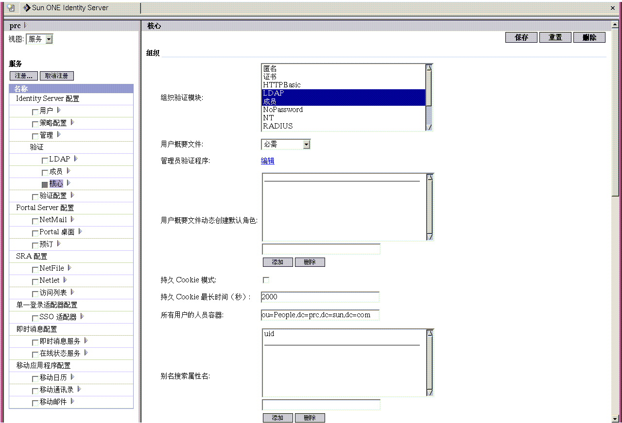622x423 pixels.
Task: Click the document icon in the title bar
Action: (11, 8)
